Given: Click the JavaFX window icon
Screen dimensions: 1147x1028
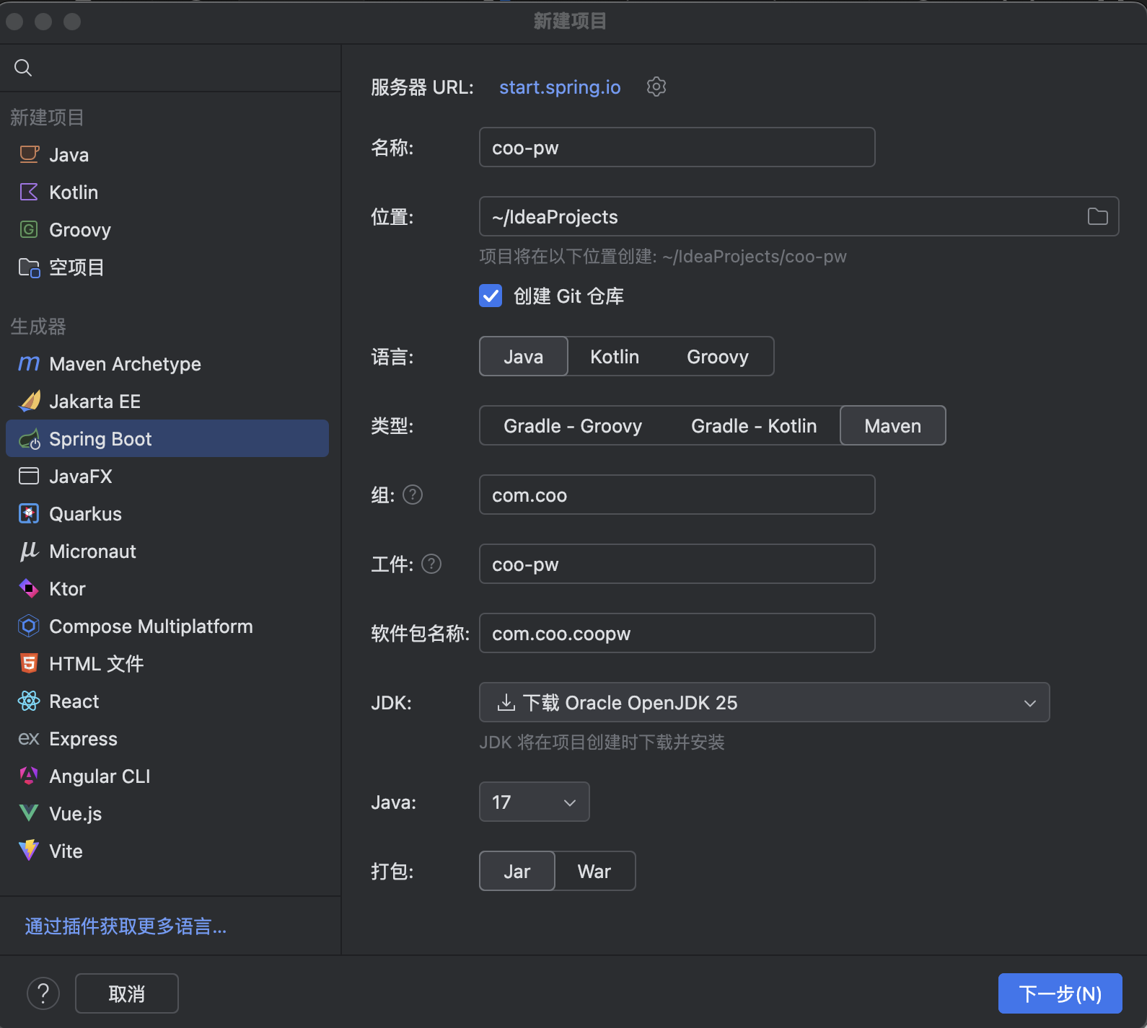Looking at the screenshot, I should (x=29, y=476).
